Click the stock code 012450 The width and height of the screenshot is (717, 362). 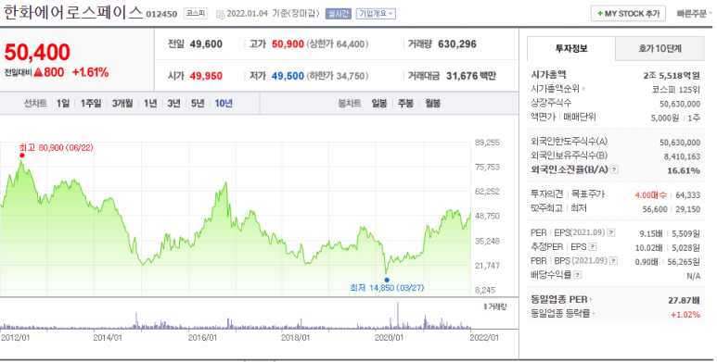pyautogui.click(x=161, y=14)
